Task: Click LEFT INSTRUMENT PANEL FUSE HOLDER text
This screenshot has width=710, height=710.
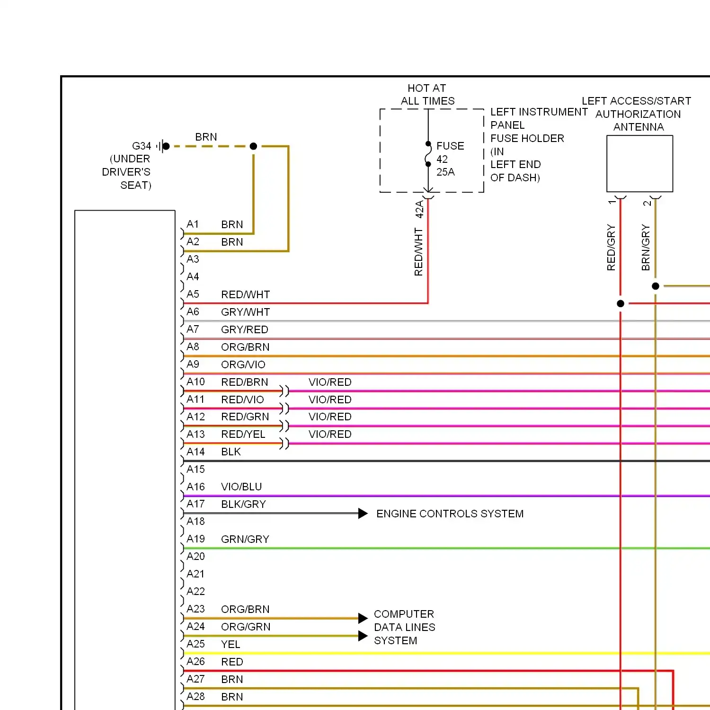Action: pyautogui.click(x=539, y=125)
